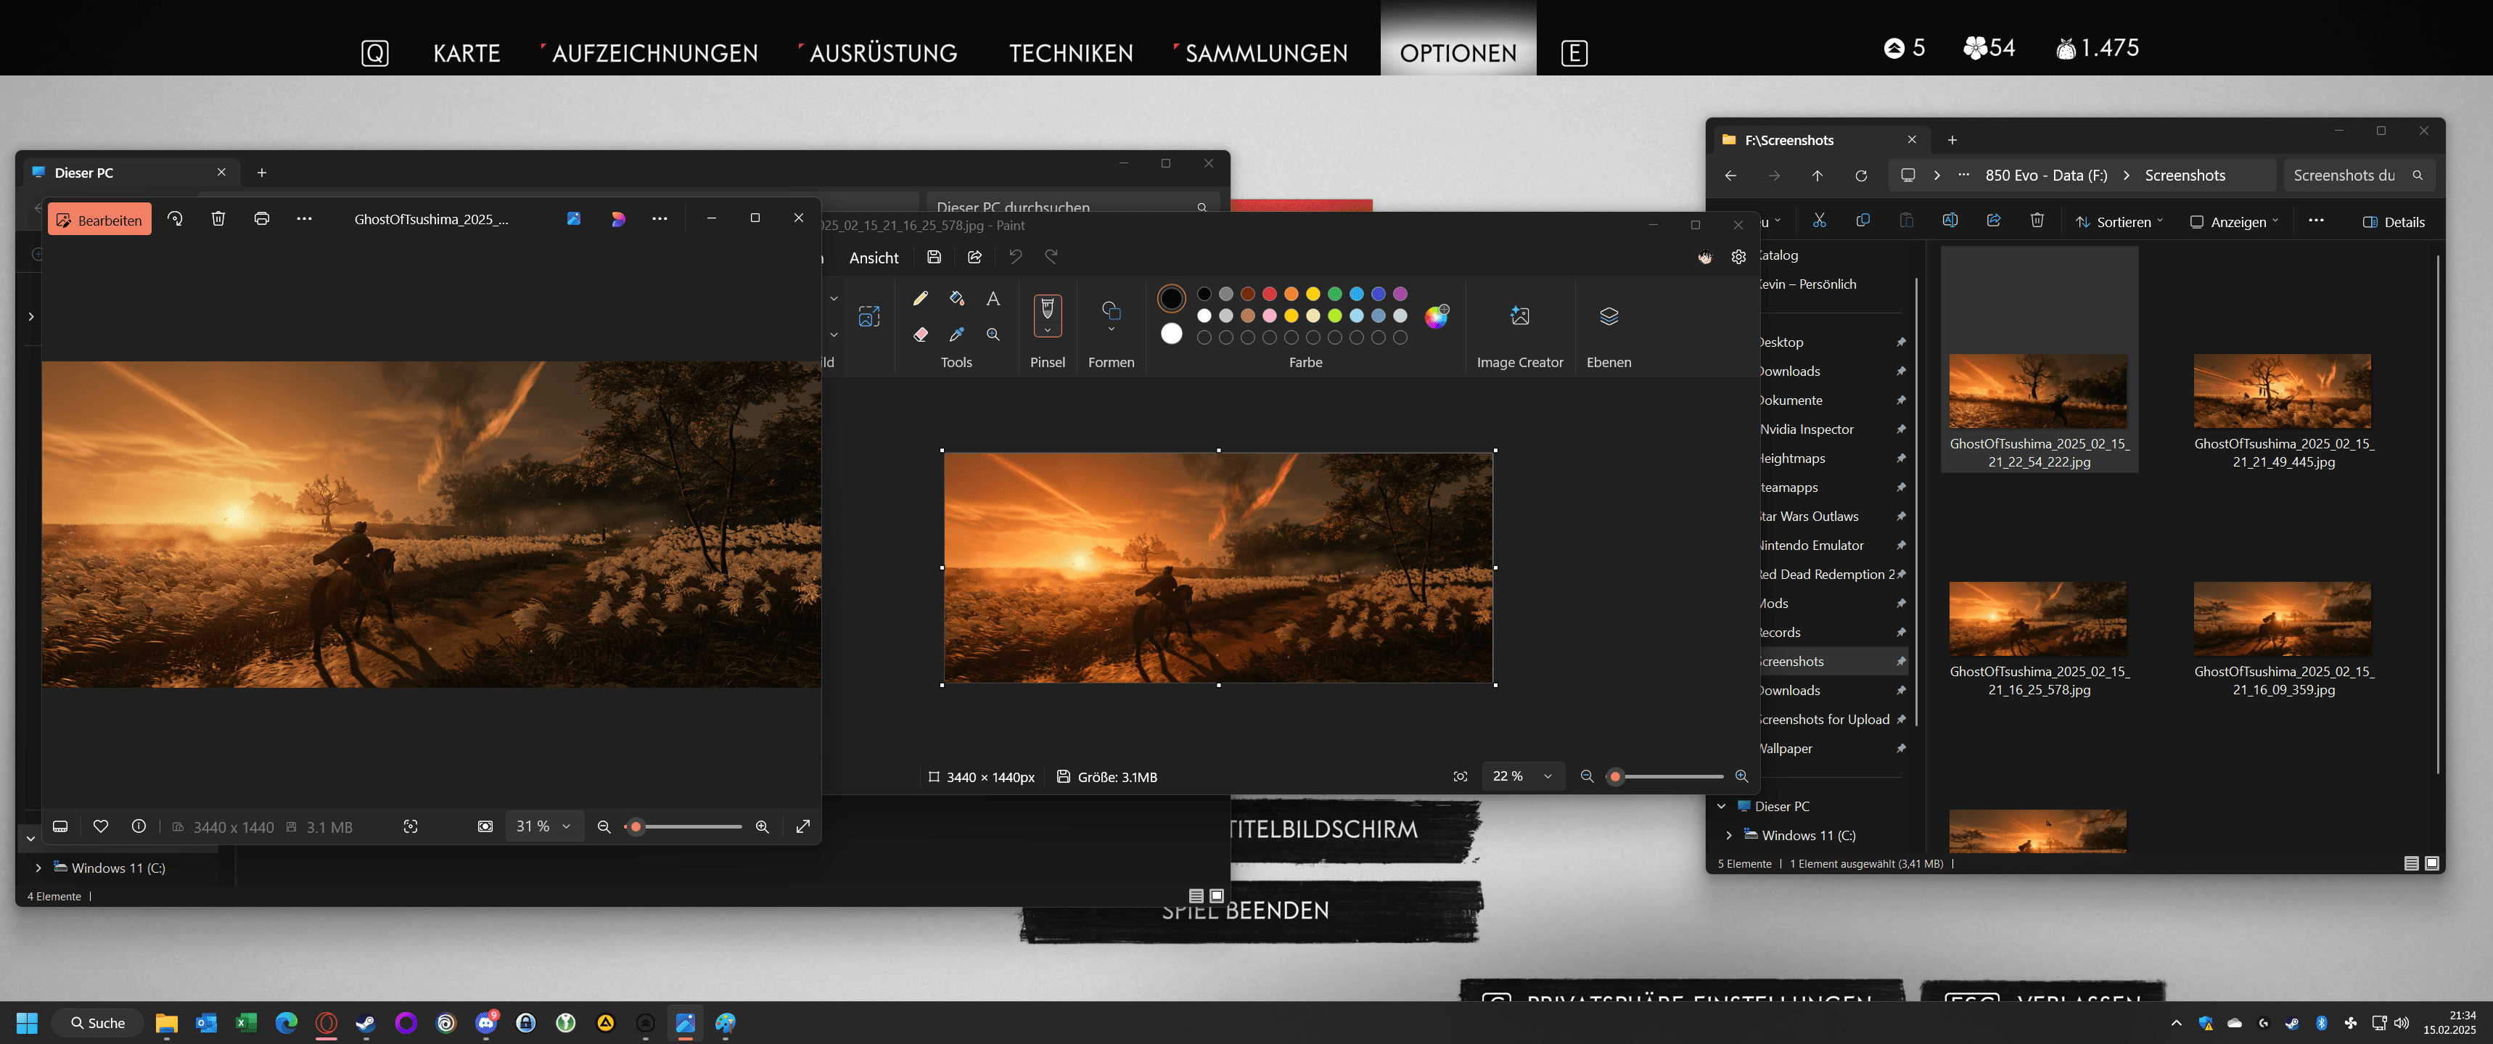Expand Windows 11 (C:) in Screenshots Explorer tree
This screenshot has height=1044, width=2493.
pyautogui.click(x=1728, y=835)
